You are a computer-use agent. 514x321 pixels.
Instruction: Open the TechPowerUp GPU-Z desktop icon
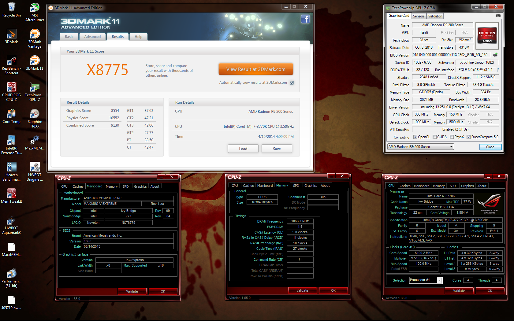click(x=35, y=92)
